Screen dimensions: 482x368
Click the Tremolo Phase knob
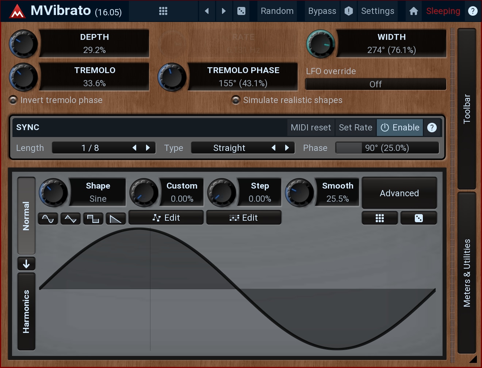172,77
